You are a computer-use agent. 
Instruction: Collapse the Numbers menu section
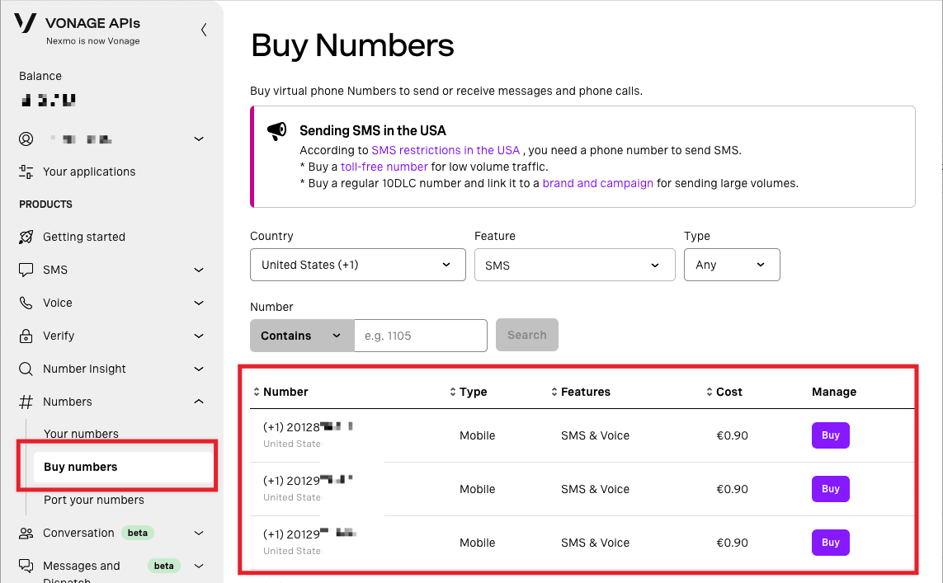[198, 402]
